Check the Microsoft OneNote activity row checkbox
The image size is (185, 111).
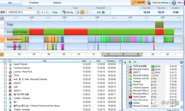click(x=5, y=80)
